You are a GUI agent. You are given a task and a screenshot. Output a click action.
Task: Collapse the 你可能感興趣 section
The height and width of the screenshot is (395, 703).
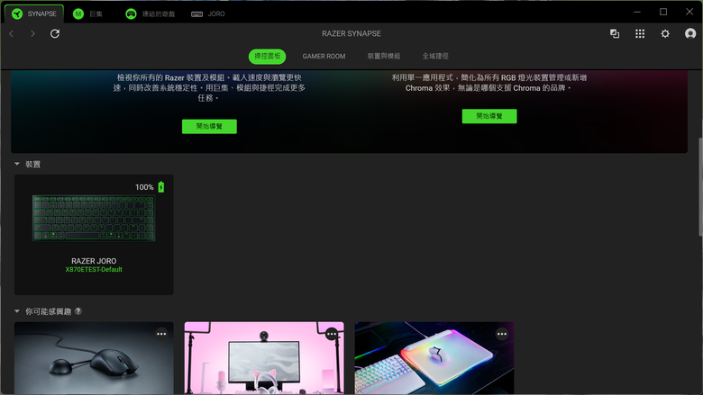(17, 311)
